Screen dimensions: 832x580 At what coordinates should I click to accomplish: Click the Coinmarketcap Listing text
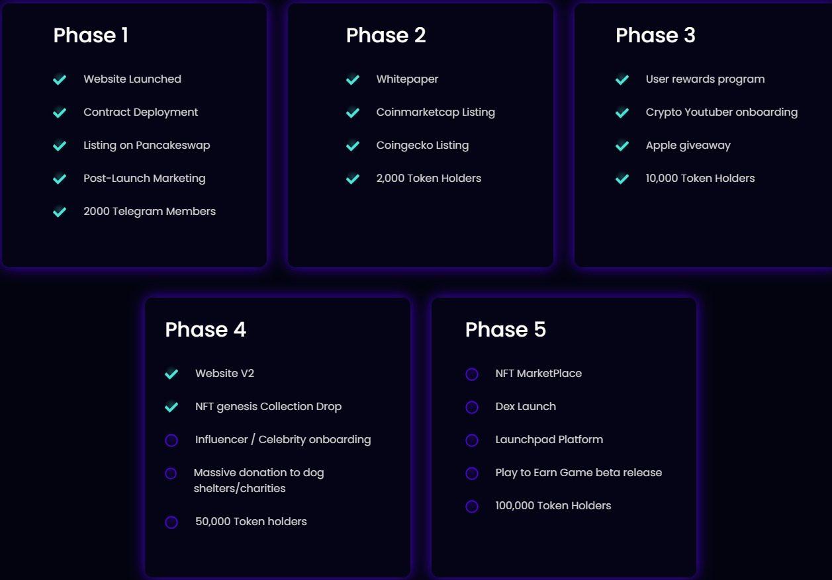436,112
